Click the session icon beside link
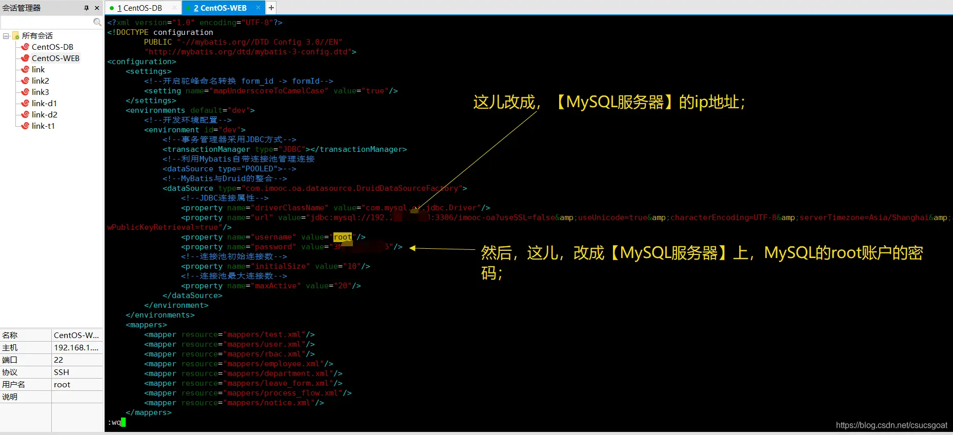Image resolution: width=953 pixels, height=435 pixels. click(25, 69)
